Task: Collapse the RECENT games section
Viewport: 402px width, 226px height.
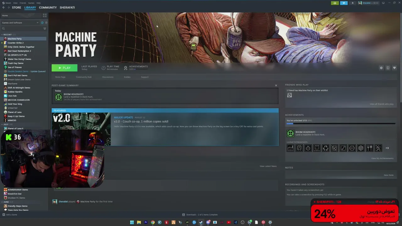Action: [2, 35]
